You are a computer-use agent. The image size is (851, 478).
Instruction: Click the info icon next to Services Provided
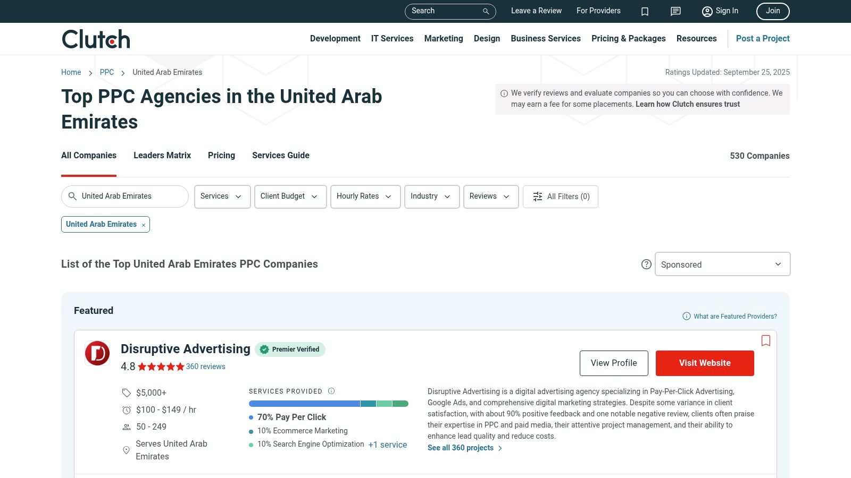331,391
